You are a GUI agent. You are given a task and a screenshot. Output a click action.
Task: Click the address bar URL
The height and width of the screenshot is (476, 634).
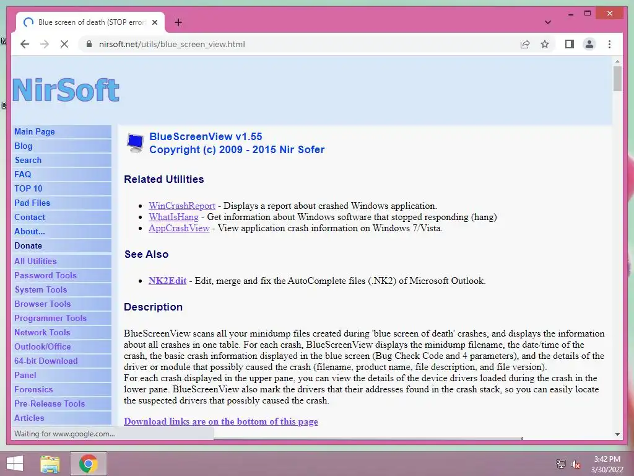(x=172, y=44)
